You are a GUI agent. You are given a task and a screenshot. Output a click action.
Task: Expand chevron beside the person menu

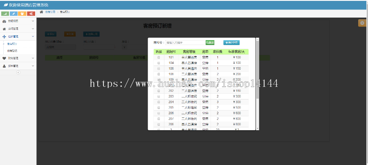point(33,66)
